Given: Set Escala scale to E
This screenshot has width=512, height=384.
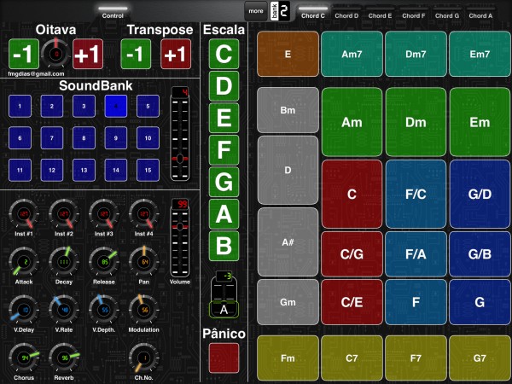Looking at the screenshot, I should [224, 118].
